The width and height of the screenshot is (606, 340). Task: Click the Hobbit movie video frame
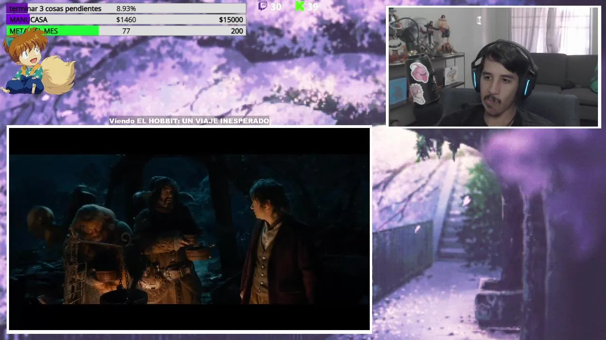pyautogui.click(x=189, y=229)
